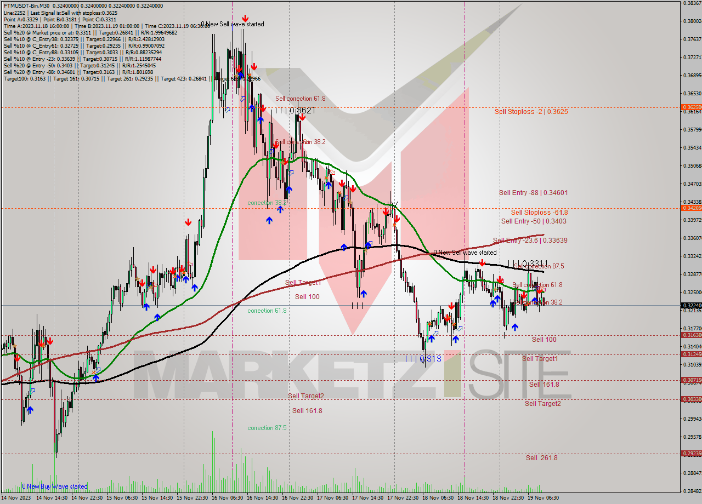Click the 0.31039 price axis label

coord(692,364)
